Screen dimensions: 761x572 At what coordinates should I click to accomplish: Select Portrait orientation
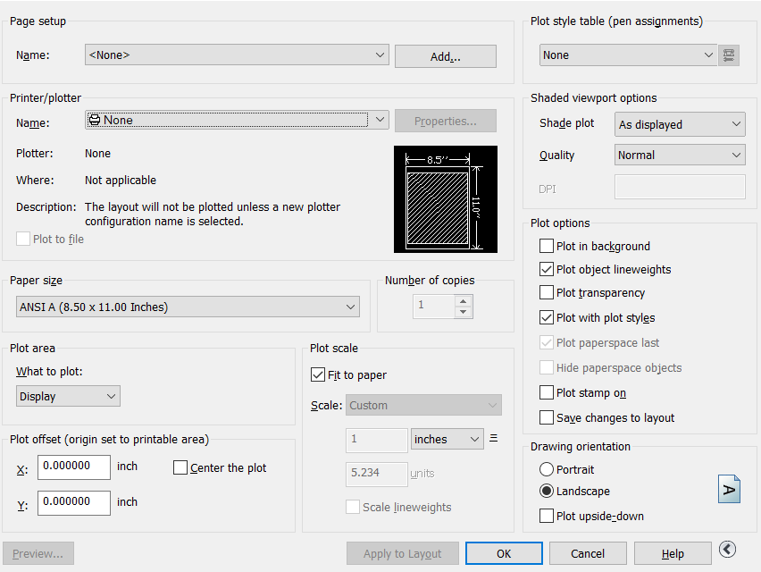547,469
